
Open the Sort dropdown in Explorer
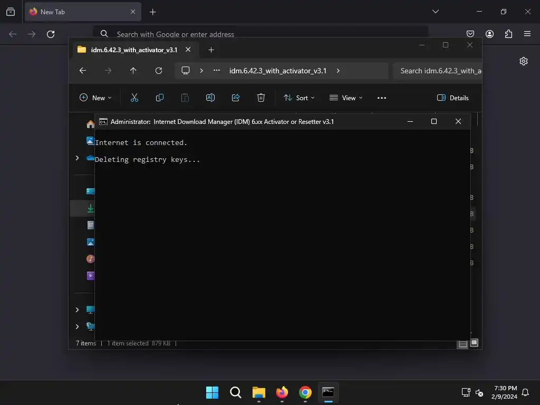tap(298, 98)
